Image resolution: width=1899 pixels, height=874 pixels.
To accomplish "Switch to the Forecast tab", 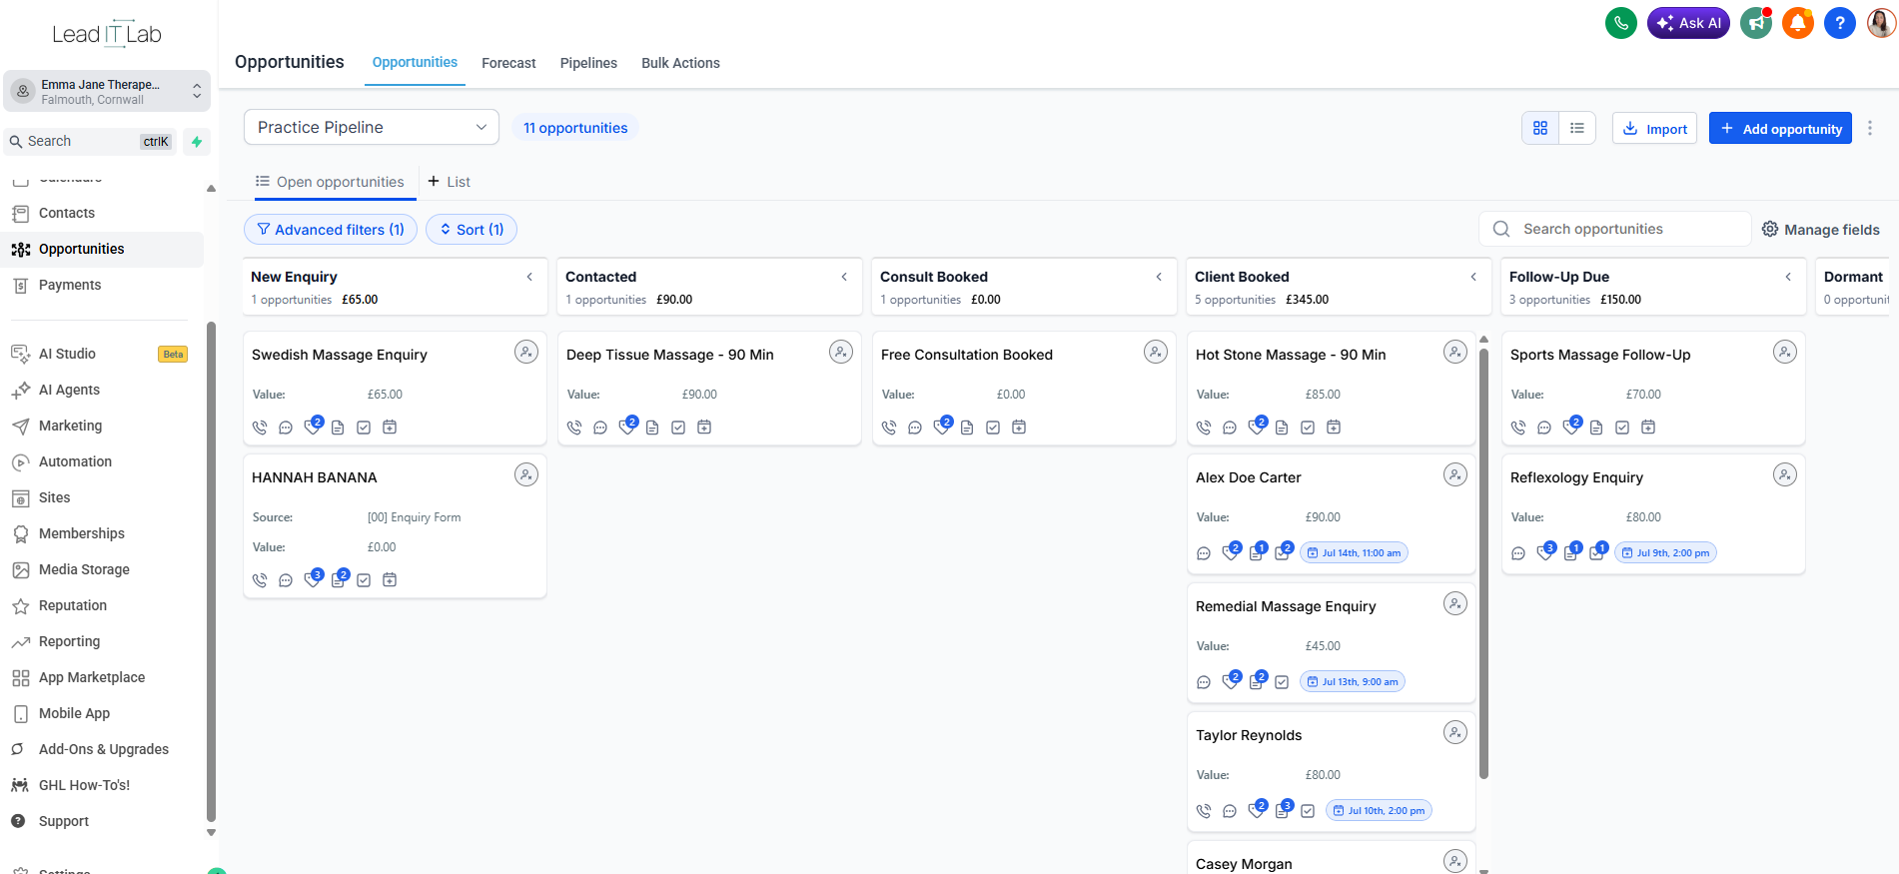I will (508, 63).
